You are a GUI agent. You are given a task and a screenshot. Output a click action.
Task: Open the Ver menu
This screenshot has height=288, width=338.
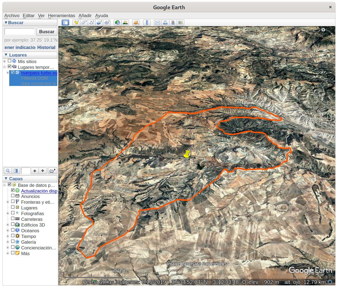click(x=41, y=16)
